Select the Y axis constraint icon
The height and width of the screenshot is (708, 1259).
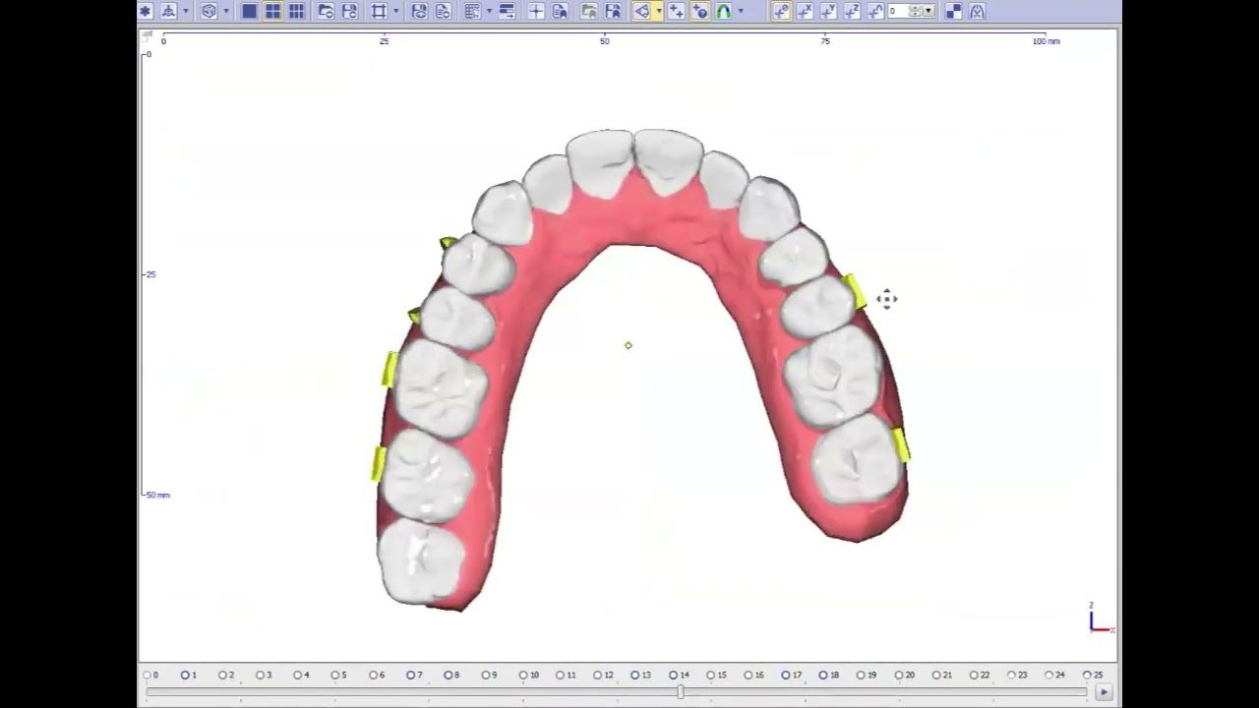click(828, 12)
